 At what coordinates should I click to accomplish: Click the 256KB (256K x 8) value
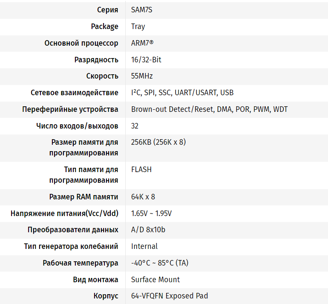pos(158,142)
